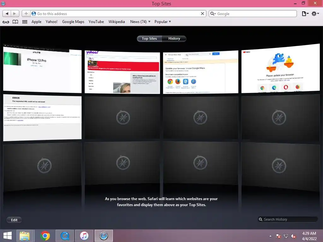Open the Google Maps bookmark
The width and height of the screenshot is (323, 242).
(73, 22)
